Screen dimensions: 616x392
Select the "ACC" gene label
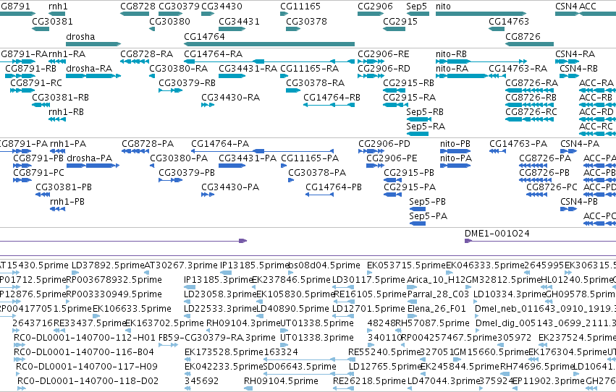tap(587, 7)
